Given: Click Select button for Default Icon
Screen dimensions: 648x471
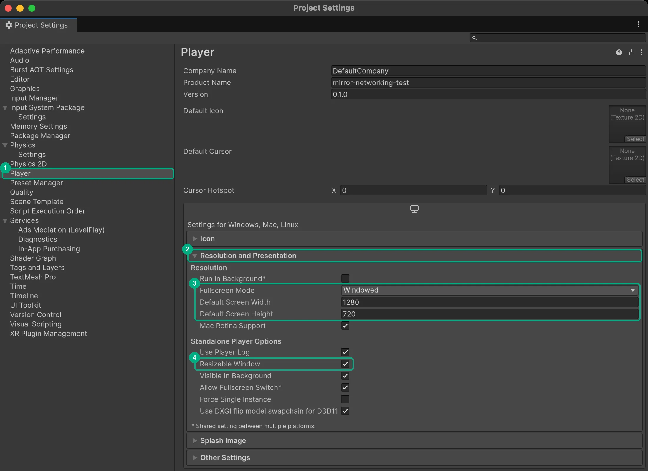Looking at the screenshot, I should 635,139.
